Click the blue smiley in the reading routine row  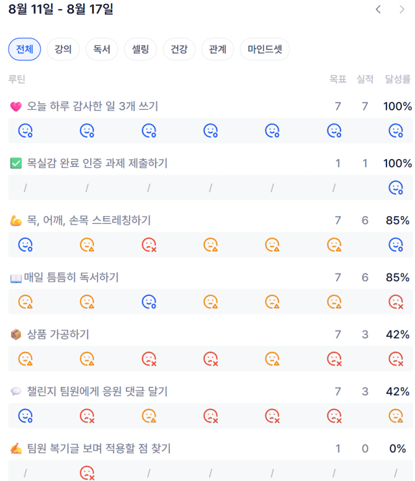[149, 302]
